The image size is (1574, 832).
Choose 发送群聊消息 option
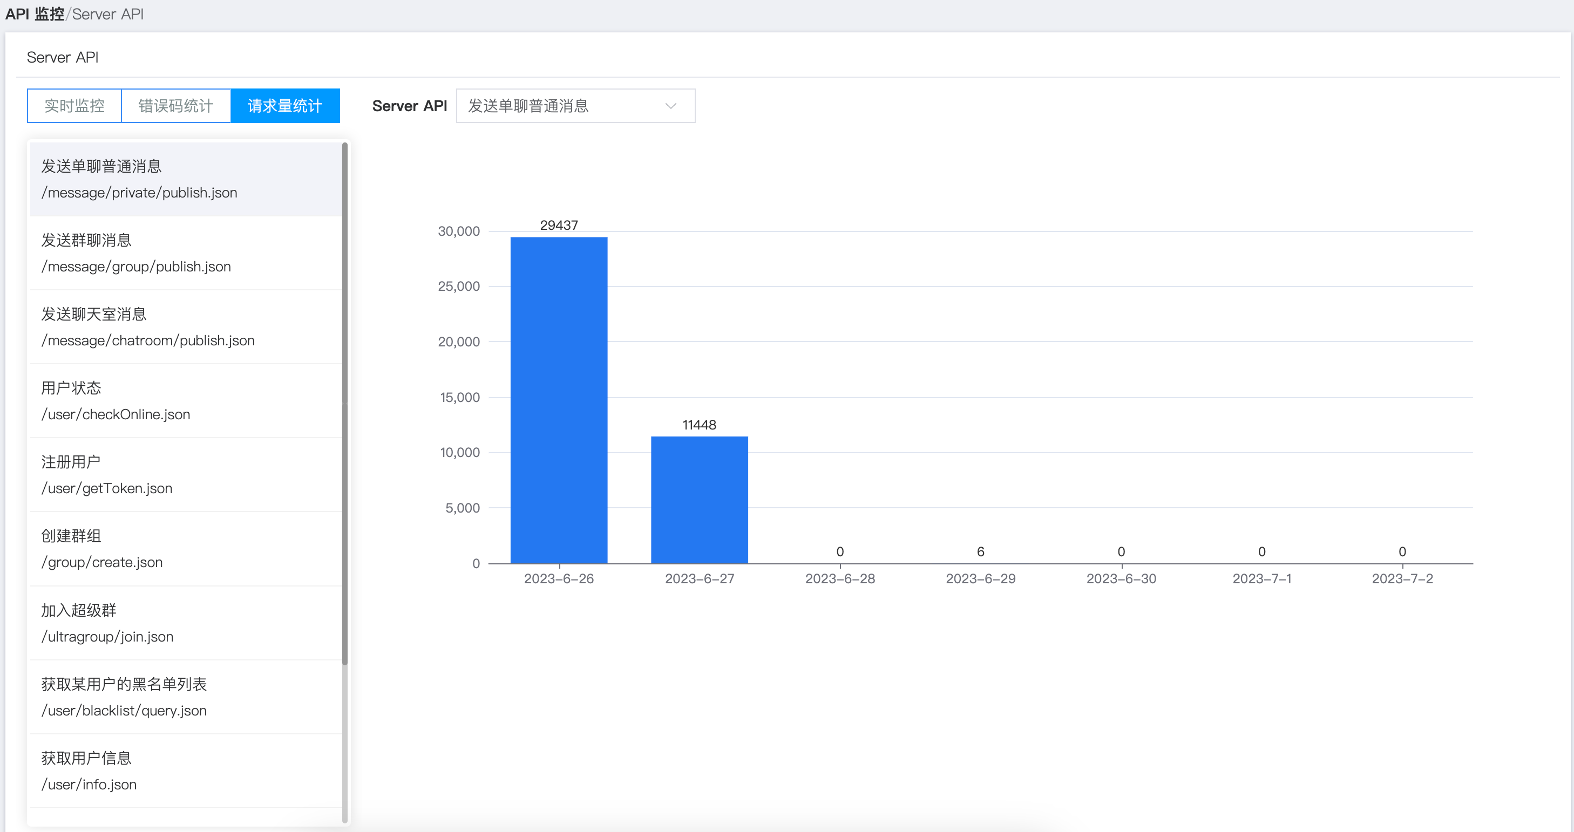point(186,253)
